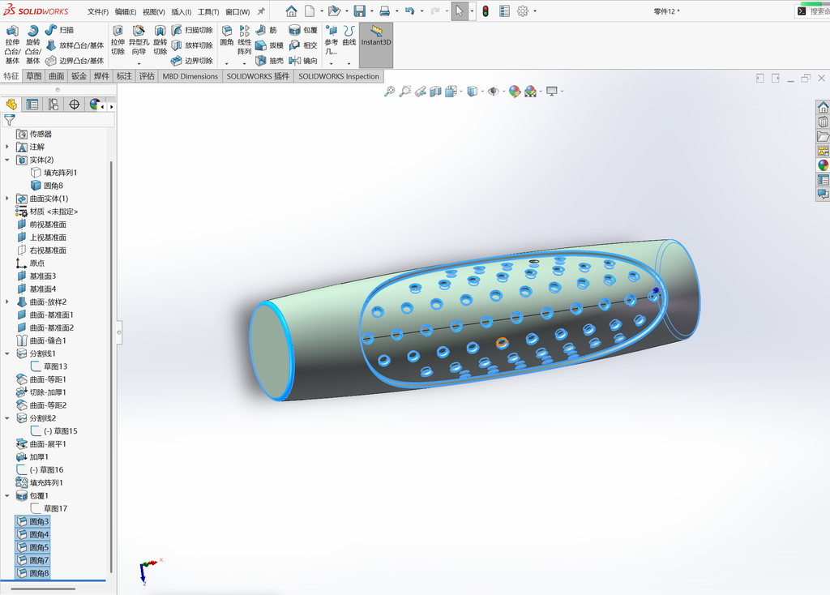Choose Lofted Boss/Base (放样凸台/基体)
The height and width of the screenshot is (595, 830).
pyautogui.click(x=75, y=45)
